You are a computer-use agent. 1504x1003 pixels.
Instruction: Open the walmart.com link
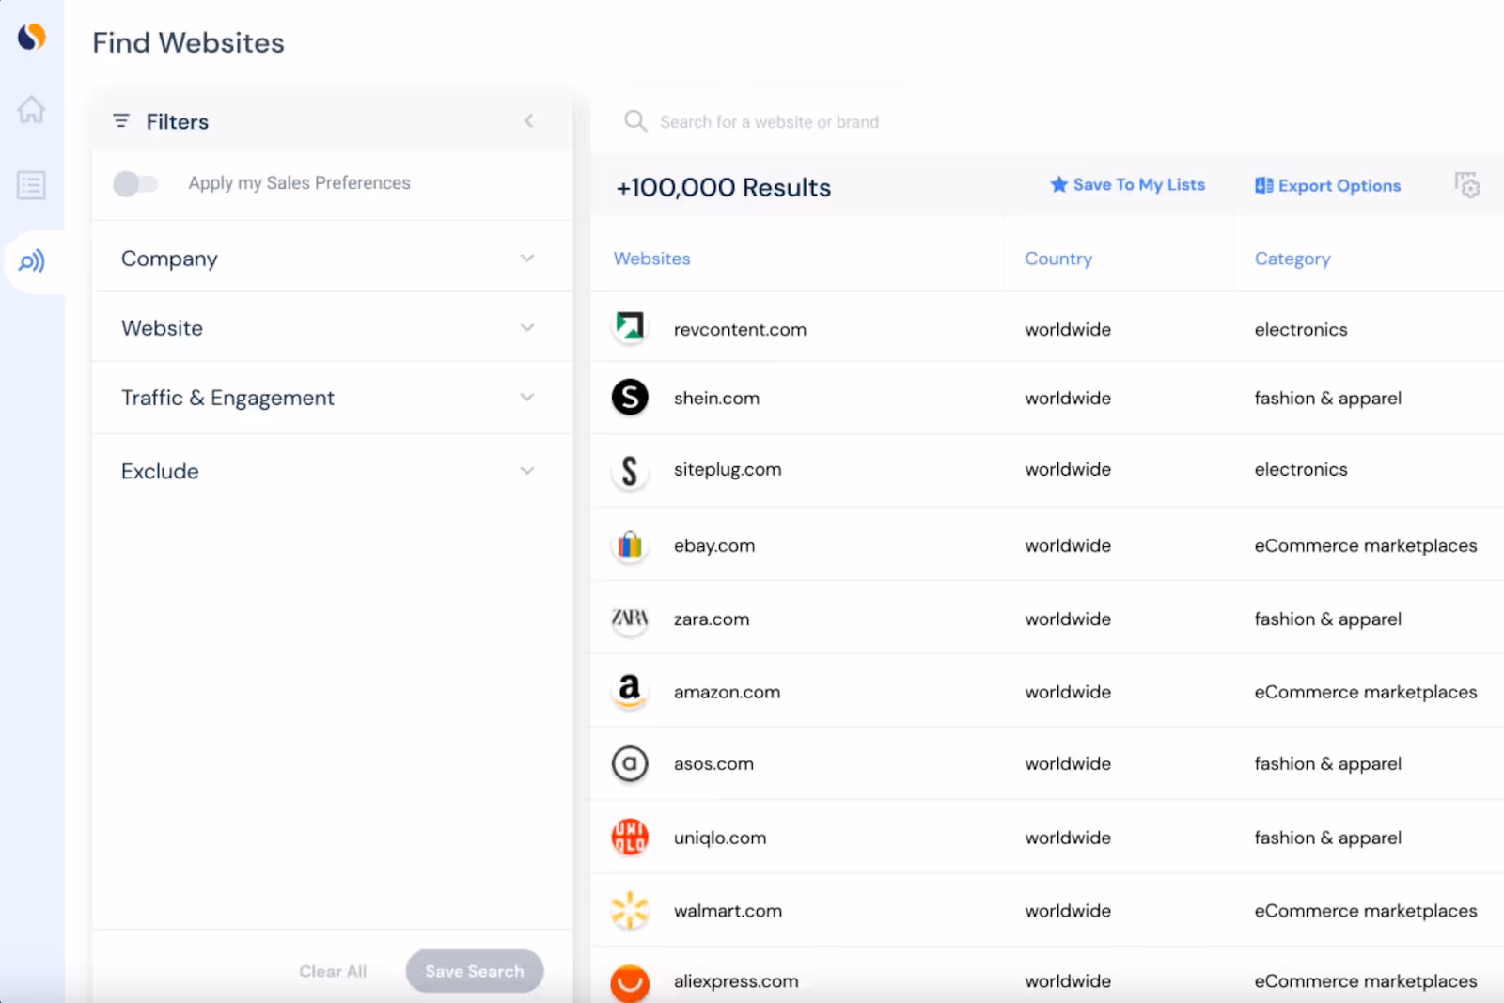tap(728, 910)
